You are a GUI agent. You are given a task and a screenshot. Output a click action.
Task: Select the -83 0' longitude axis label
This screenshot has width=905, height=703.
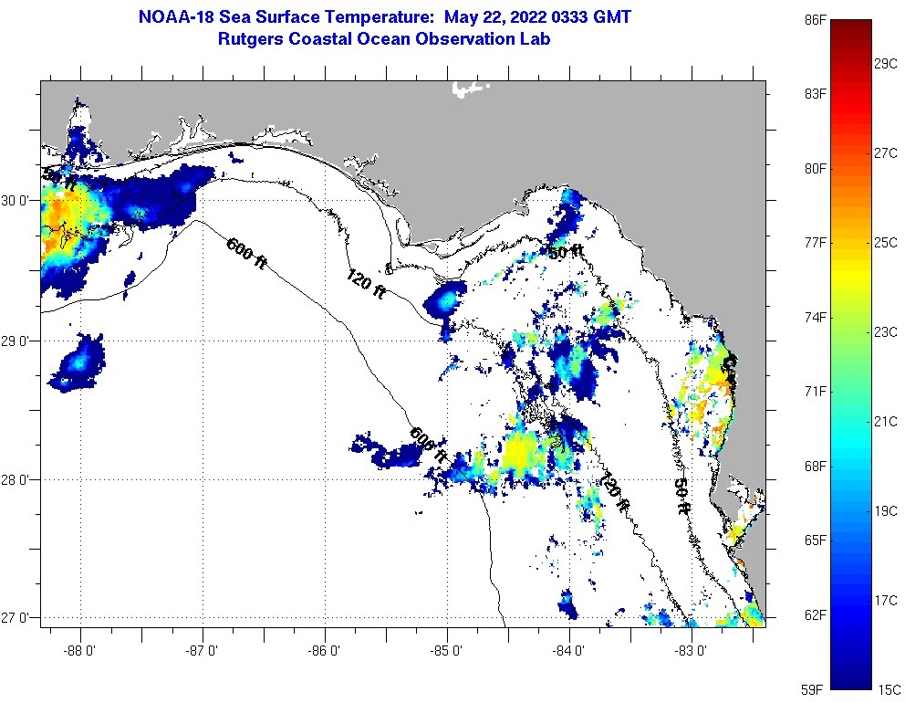coord(692,651)
